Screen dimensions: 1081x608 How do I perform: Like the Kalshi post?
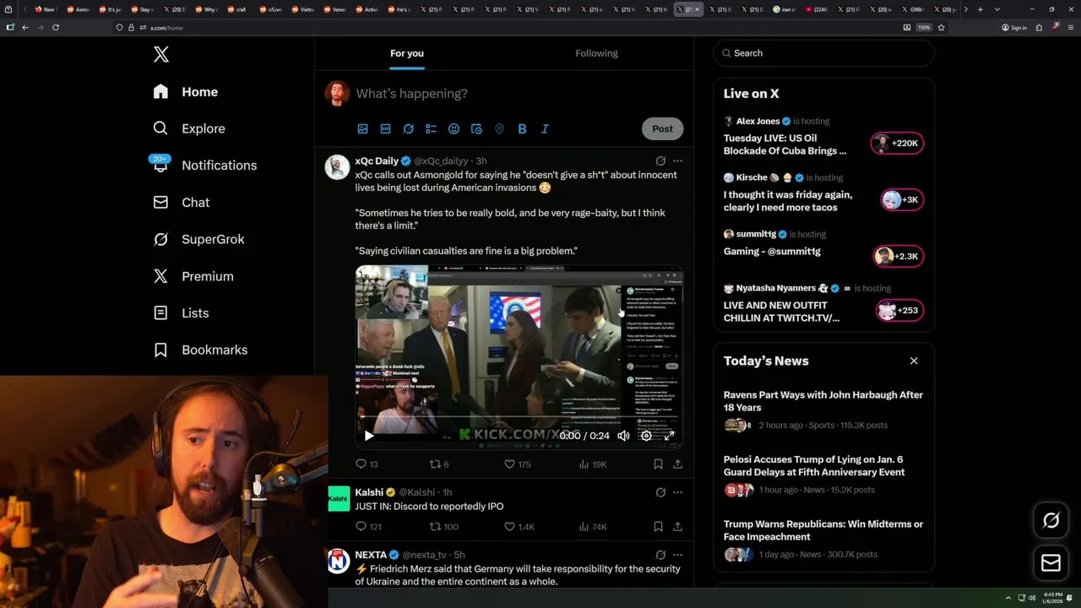point(519,527)
